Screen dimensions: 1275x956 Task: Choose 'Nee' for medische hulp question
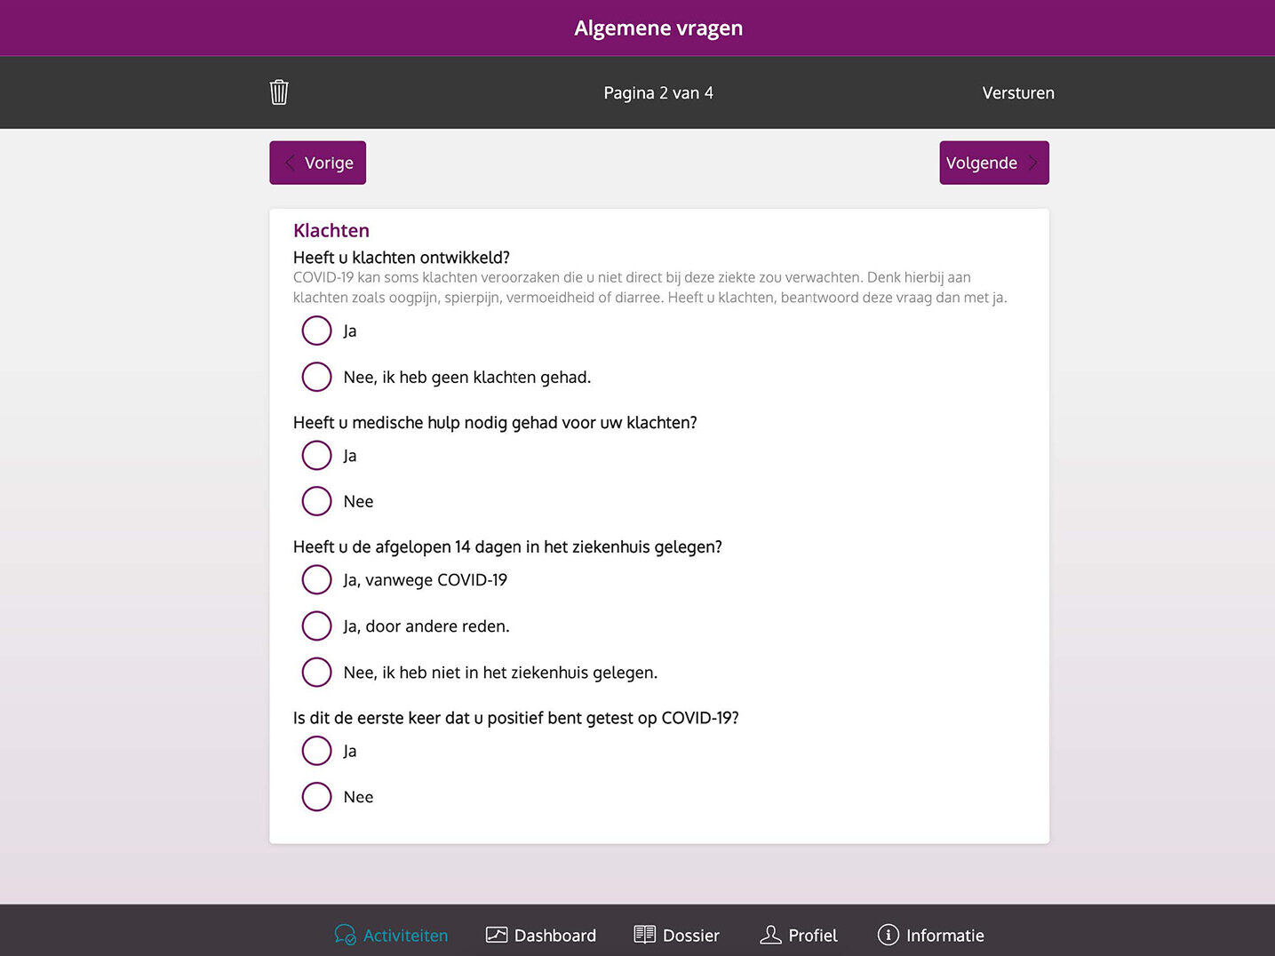(x=316, y=501)
